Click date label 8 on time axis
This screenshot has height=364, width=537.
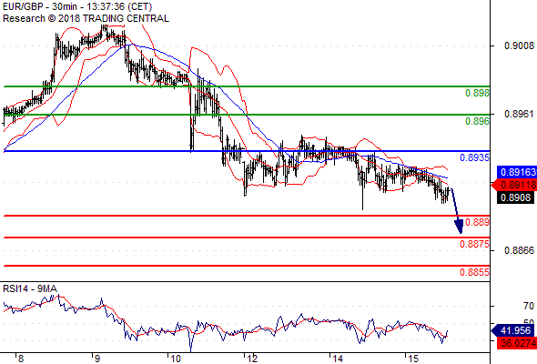[x=21, y=359]
